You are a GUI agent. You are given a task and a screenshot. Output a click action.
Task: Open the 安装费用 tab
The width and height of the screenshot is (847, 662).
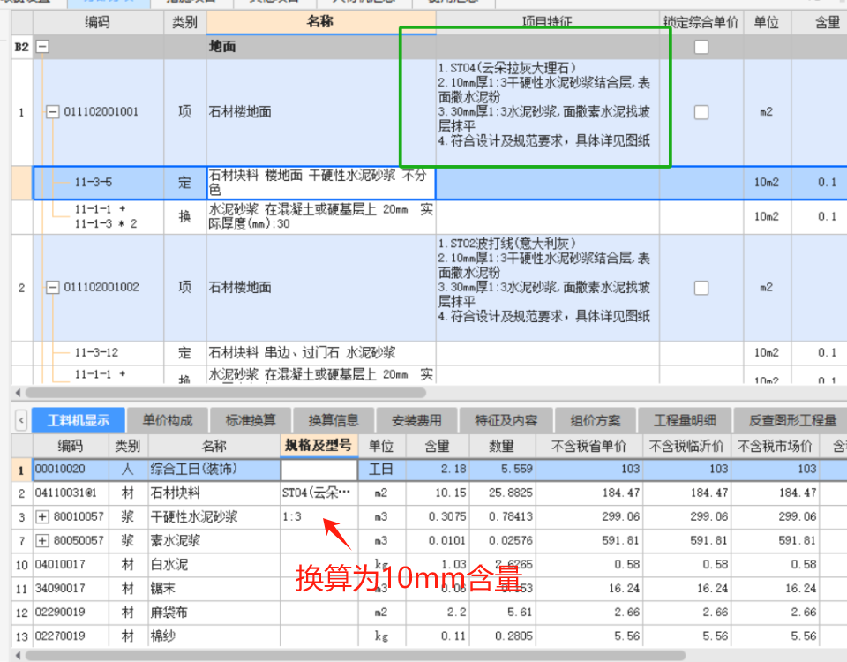pos(416,420)
